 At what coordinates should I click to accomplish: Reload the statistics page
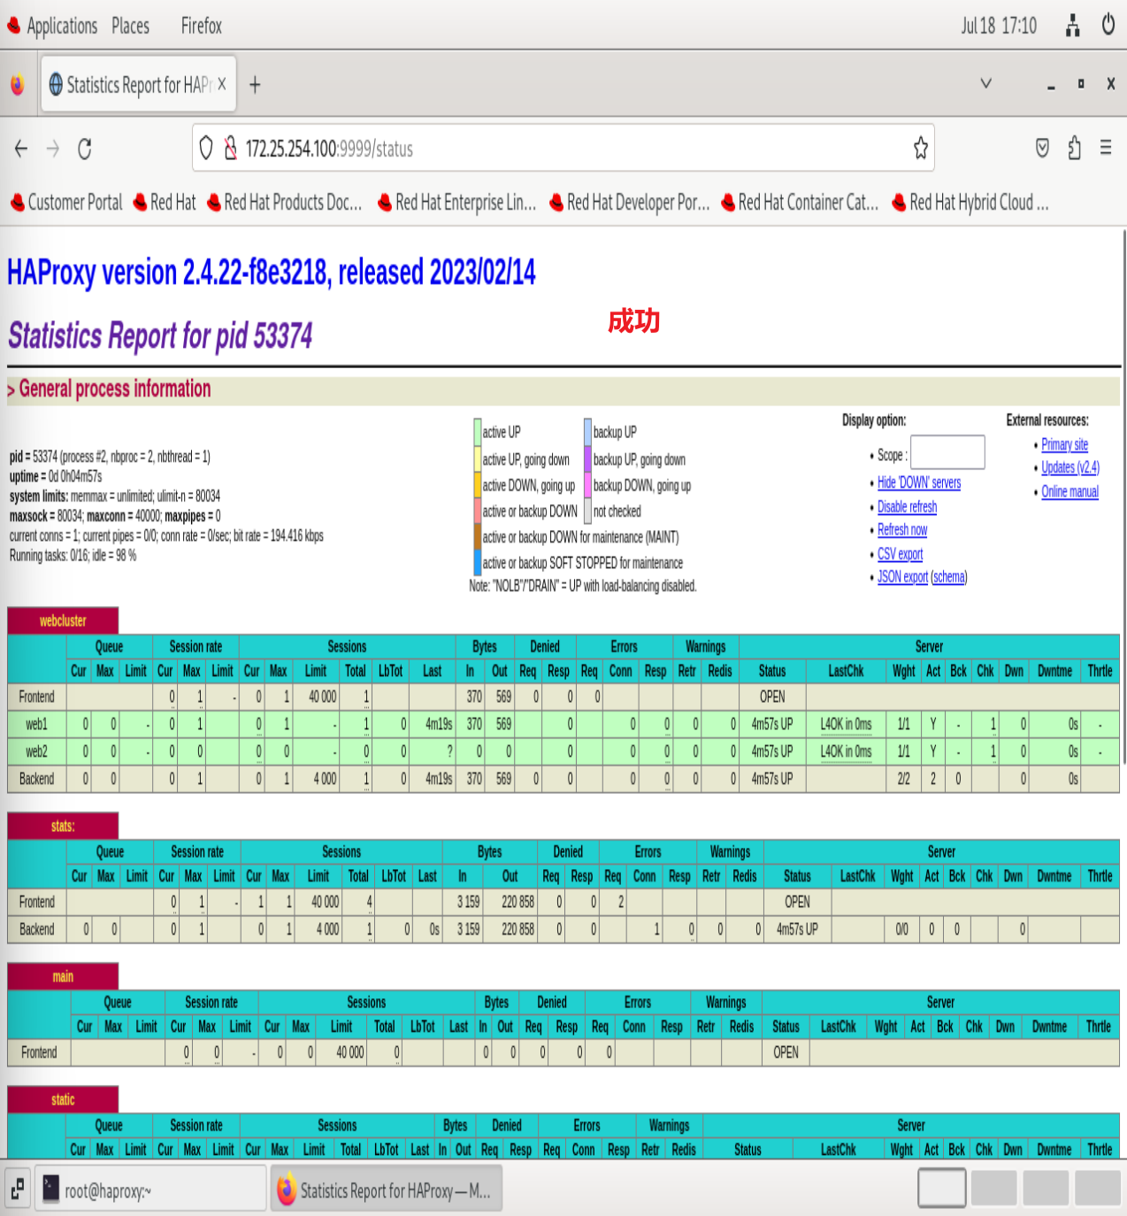pos(85,149)
